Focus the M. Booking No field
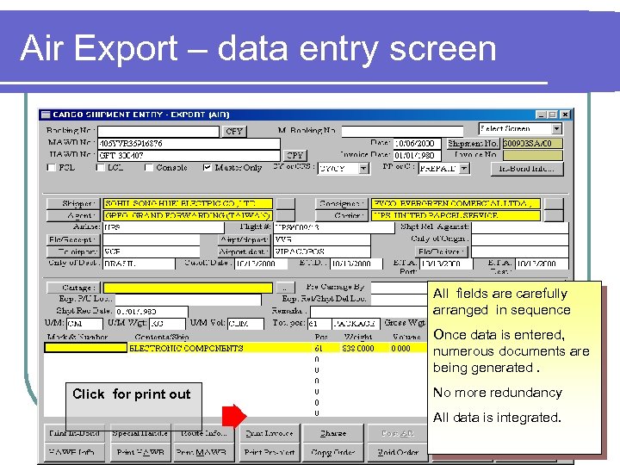Screen dimensions: 620x465 click(402, 131)
